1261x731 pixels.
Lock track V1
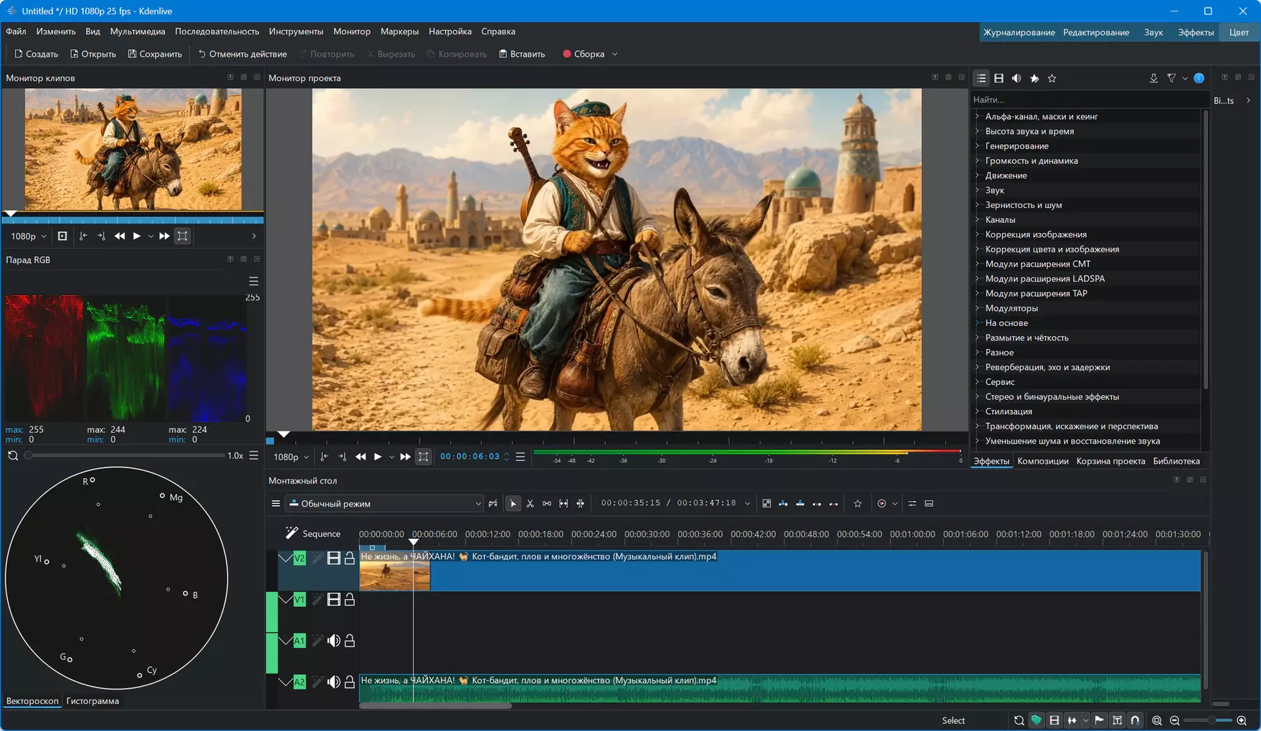click(x=350, y=600)
